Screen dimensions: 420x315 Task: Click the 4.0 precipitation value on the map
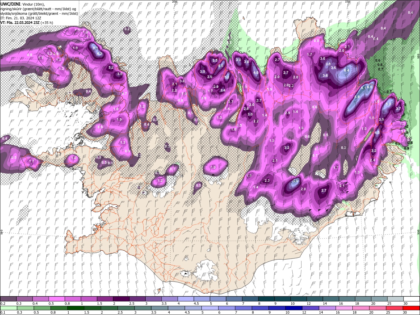tap(256, 73)
